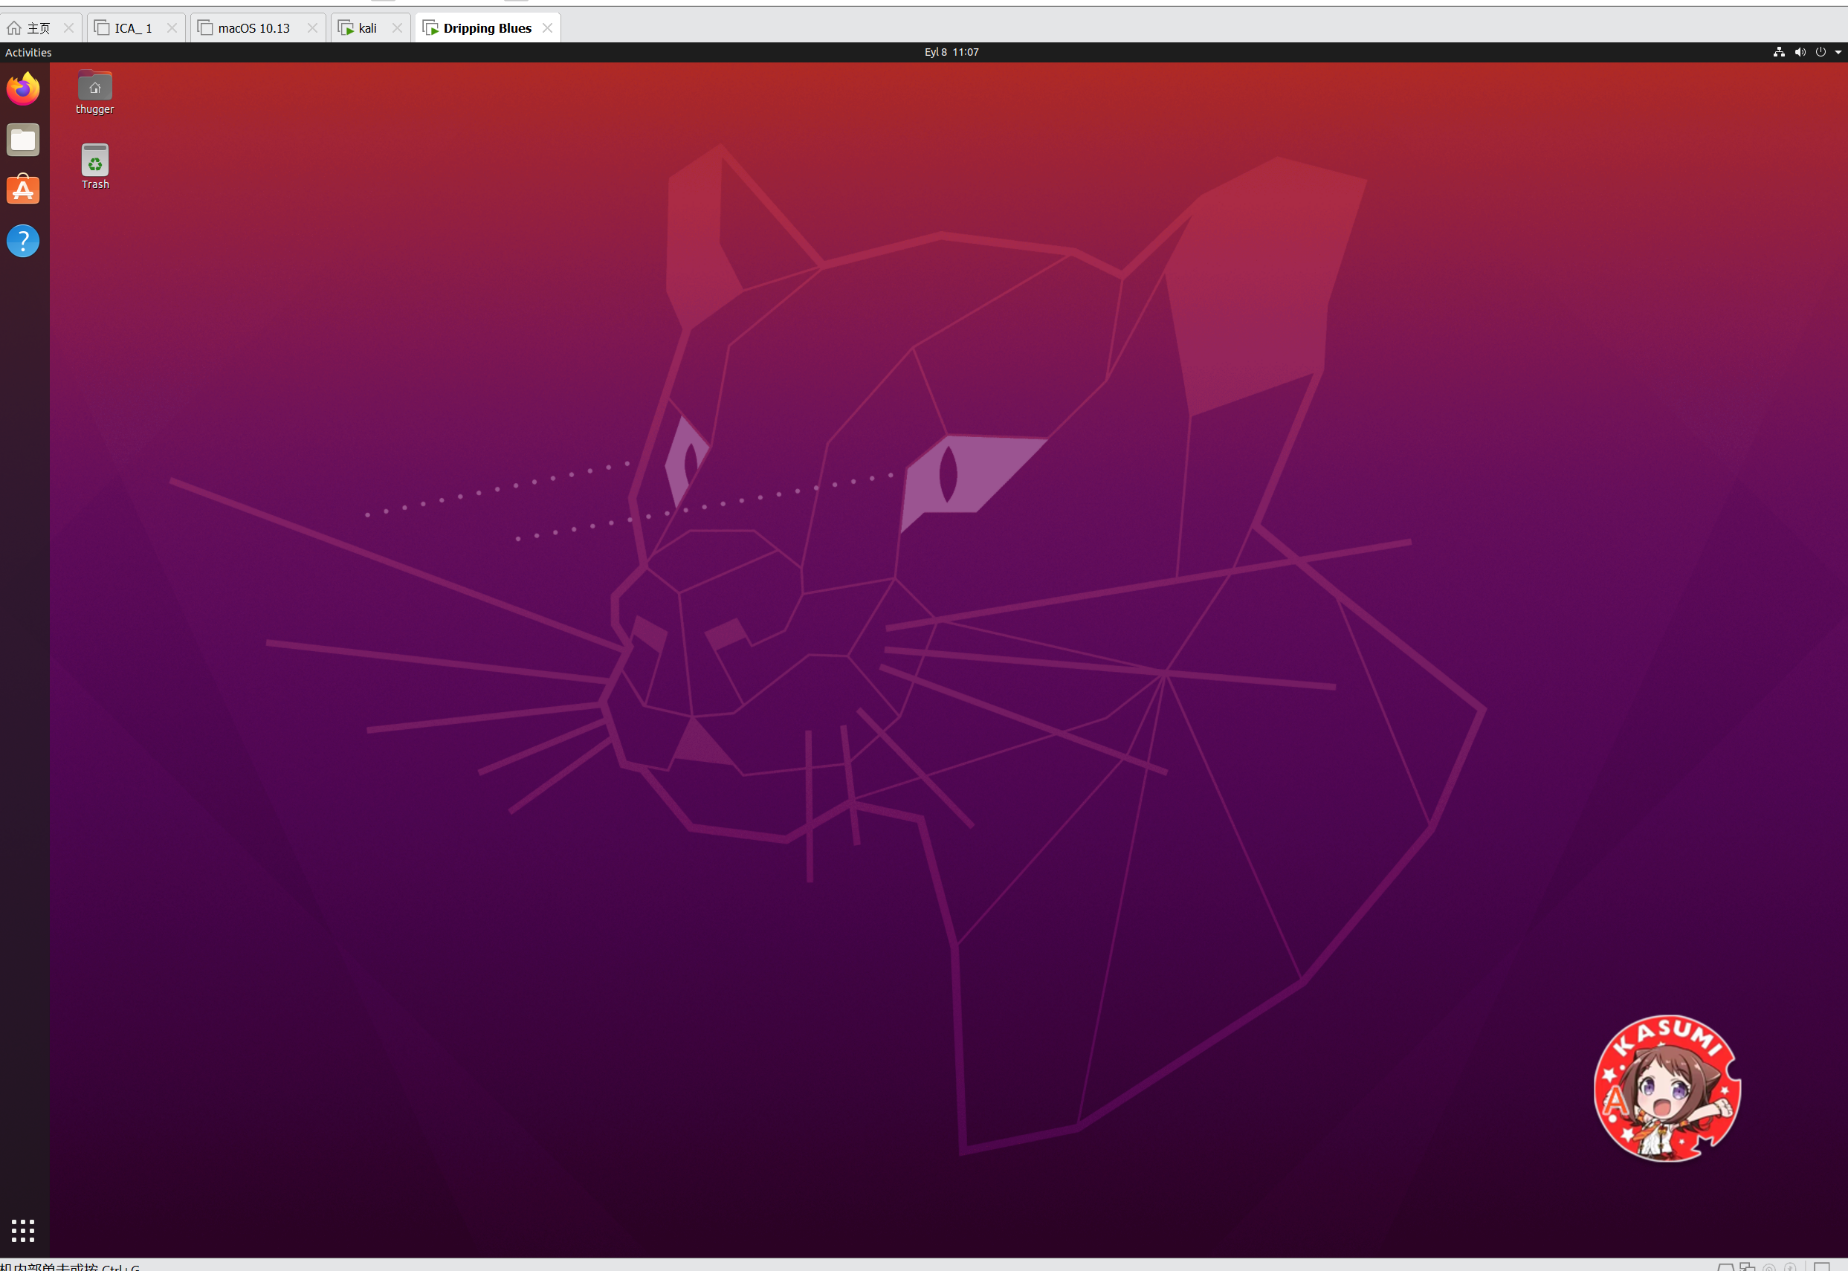The height and width of the screenshot is (1271, 1848).
Task: Click the power icon in top bar
Action: coord(1820,52)
